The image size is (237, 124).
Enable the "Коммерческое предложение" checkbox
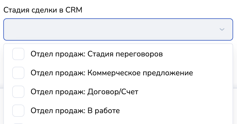[19, 73]
